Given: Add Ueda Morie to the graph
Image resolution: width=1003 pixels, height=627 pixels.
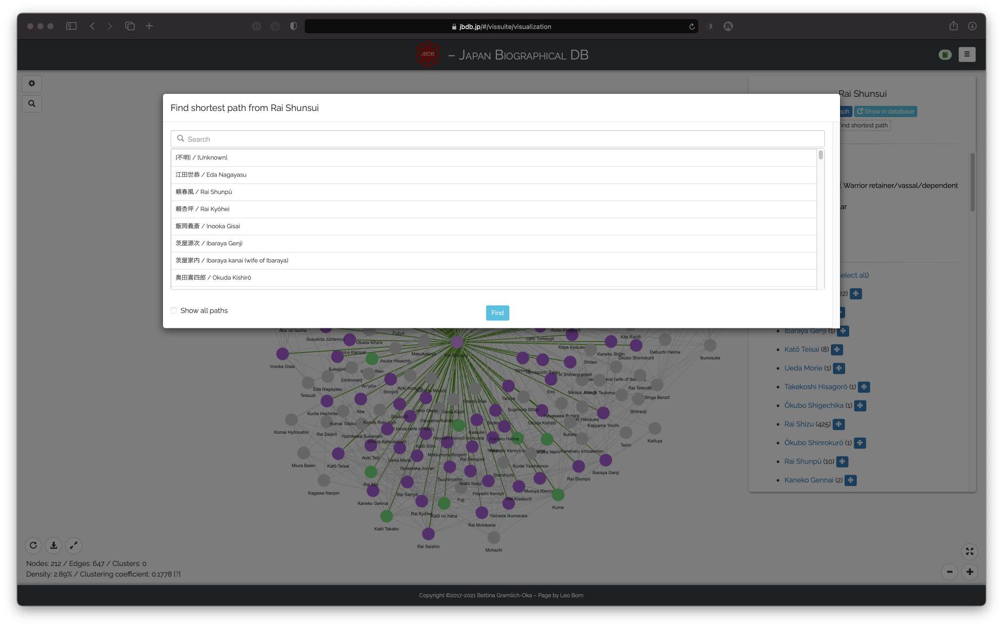Looking at the screenshot, I should (x=839, y=368).
